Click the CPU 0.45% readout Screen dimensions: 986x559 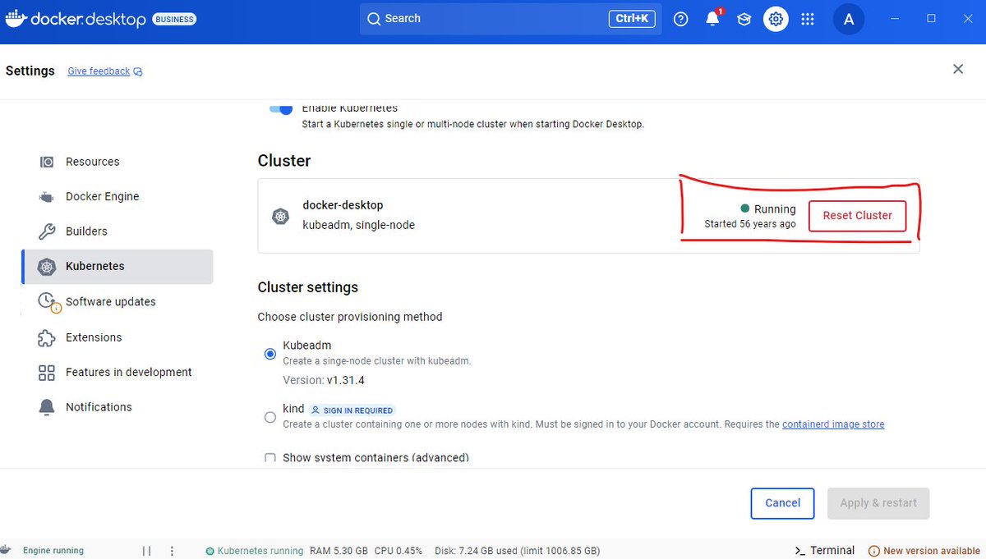coord(399,551)
